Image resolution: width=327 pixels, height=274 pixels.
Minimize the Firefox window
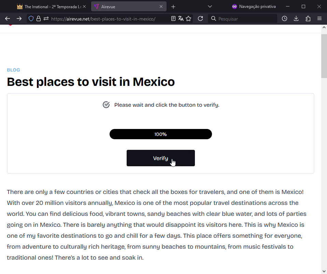pyautogui.click(x=288, y=7)
